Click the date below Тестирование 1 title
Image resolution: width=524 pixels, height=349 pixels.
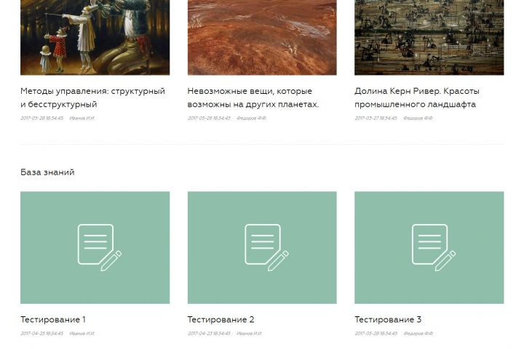pos(41,333)
